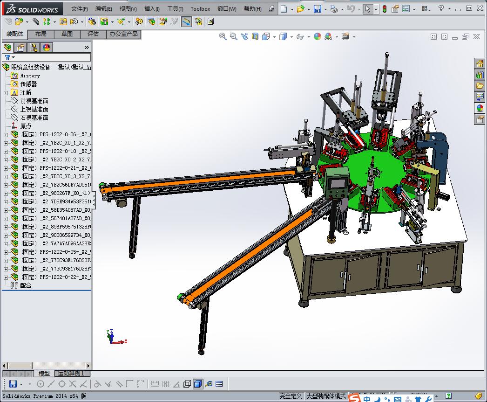
Task: Open Display Style cube icon
Action: 283,36
